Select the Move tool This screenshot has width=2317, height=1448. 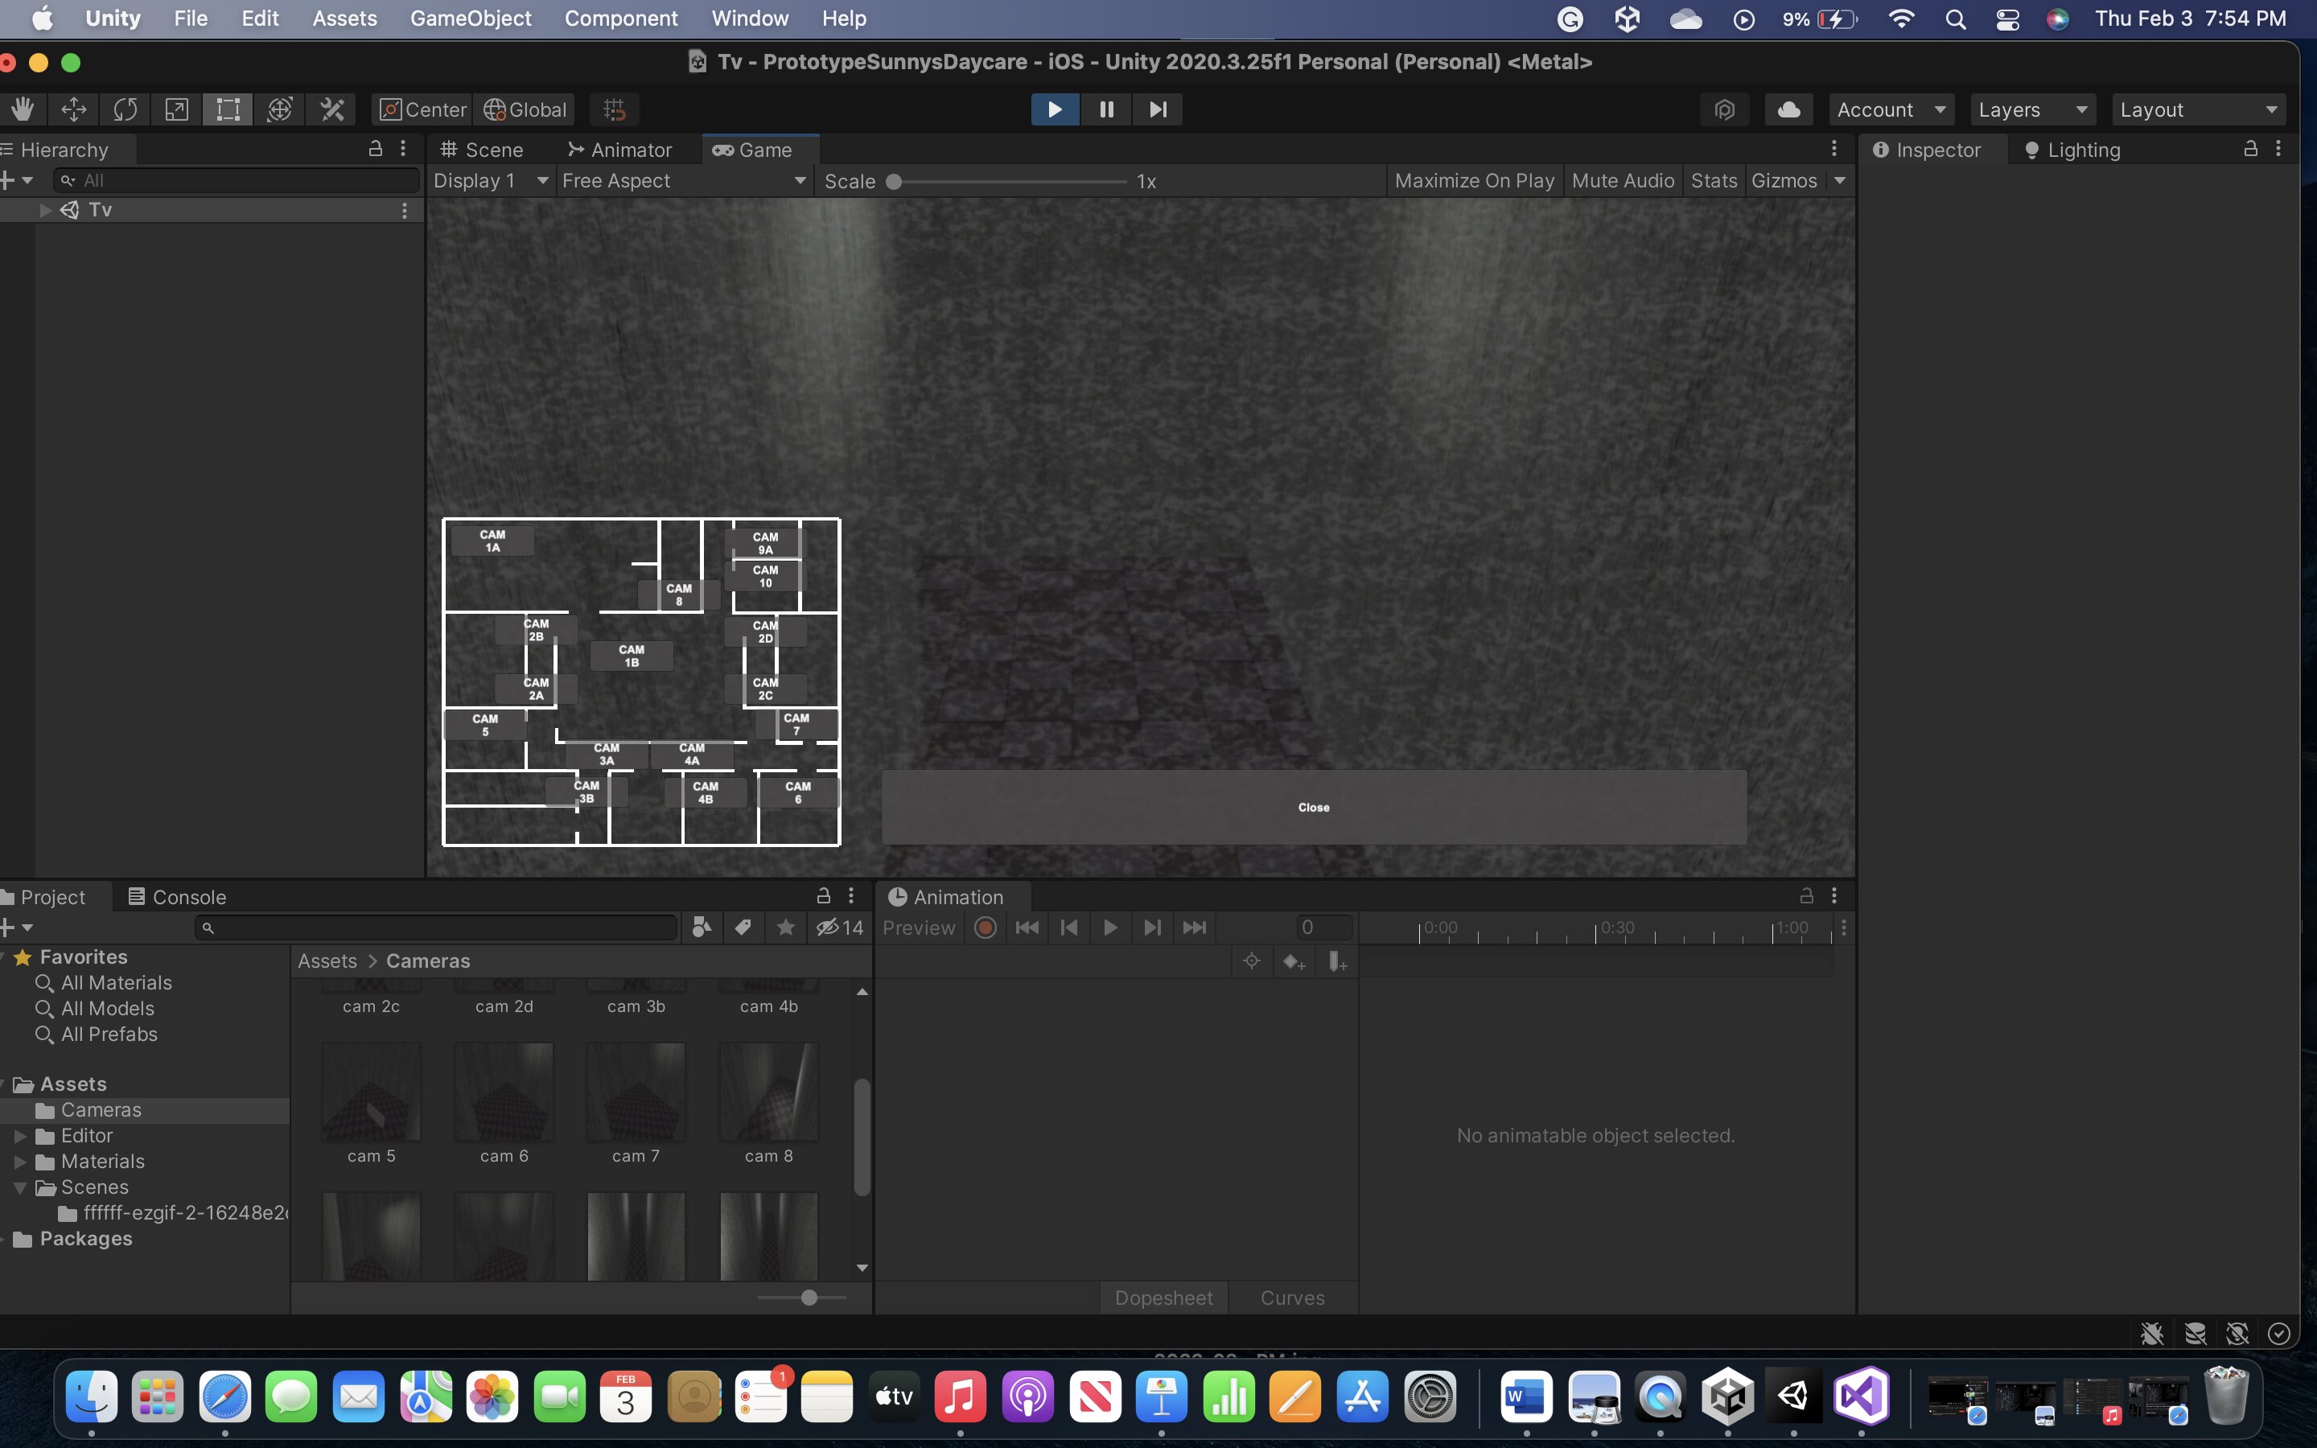pos(74,109)
